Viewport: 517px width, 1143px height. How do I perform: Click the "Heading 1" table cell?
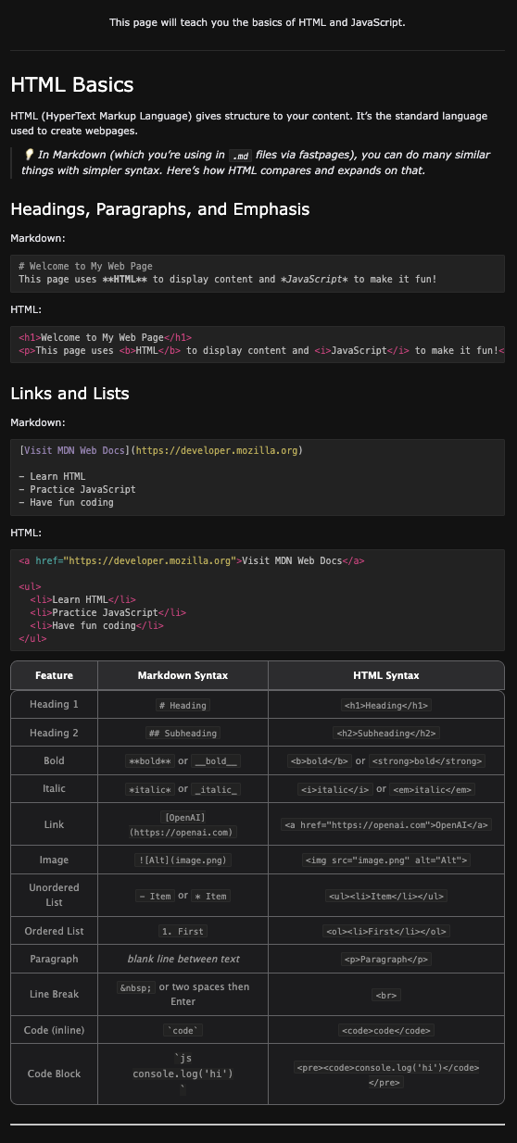click(54, 704)
